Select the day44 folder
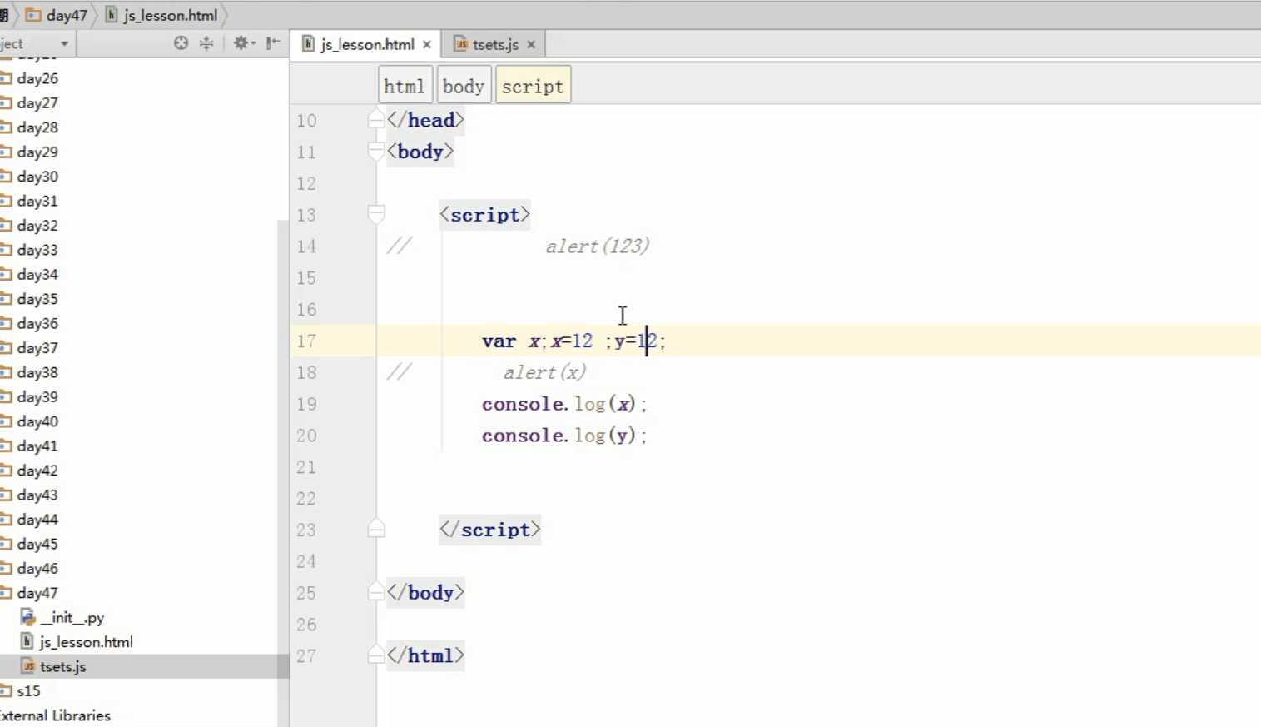This screenshot has width=1261, height=727. point(37,520)
